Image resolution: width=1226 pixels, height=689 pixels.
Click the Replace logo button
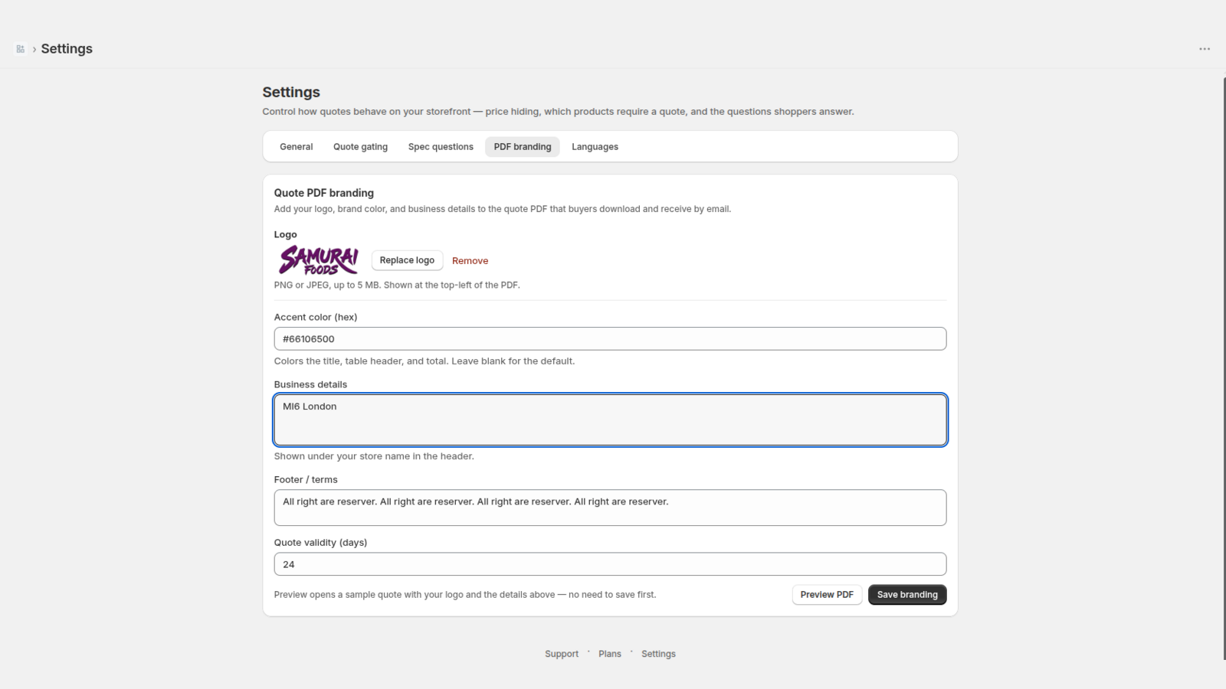[x=407, y=260]
